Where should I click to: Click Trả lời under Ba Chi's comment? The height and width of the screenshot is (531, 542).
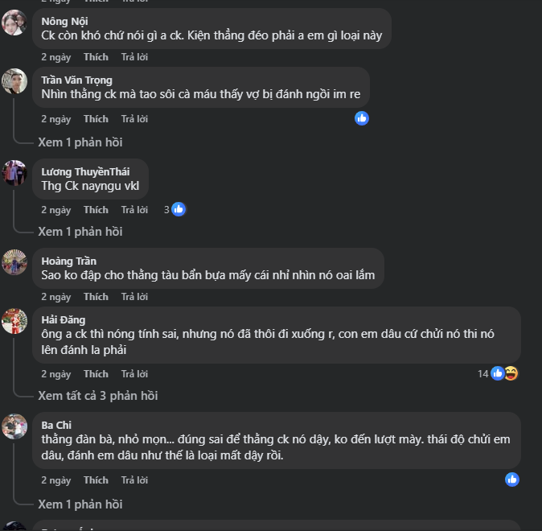(x=134, y=480)
